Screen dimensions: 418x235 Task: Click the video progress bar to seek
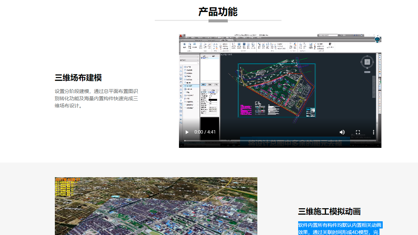[x=278, y=140]
